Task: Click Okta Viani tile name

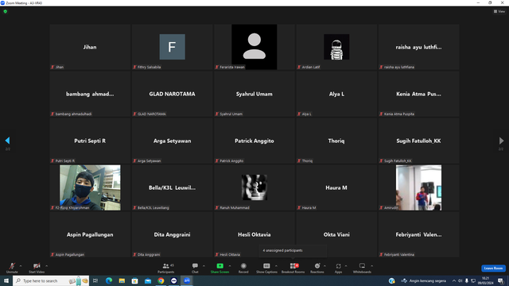Action: tap(336, 235)
